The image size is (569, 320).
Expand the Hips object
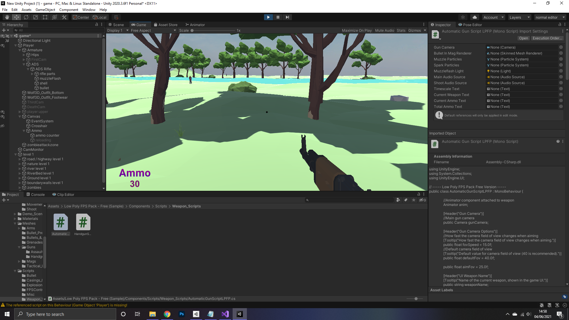pos(24,55)
